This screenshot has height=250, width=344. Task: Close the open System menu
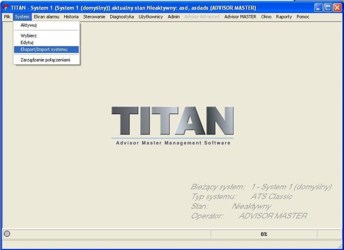[x=22, y=17]
